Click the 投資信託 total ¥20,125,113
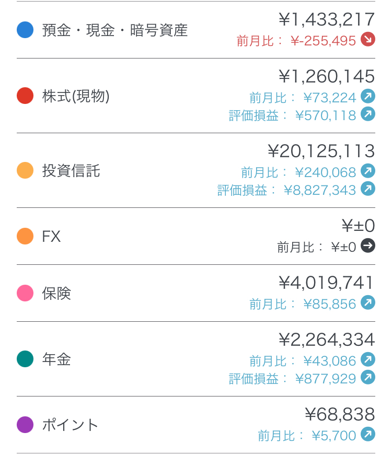The width and height of the screenshot is (392, 455). tap(321, 151)
